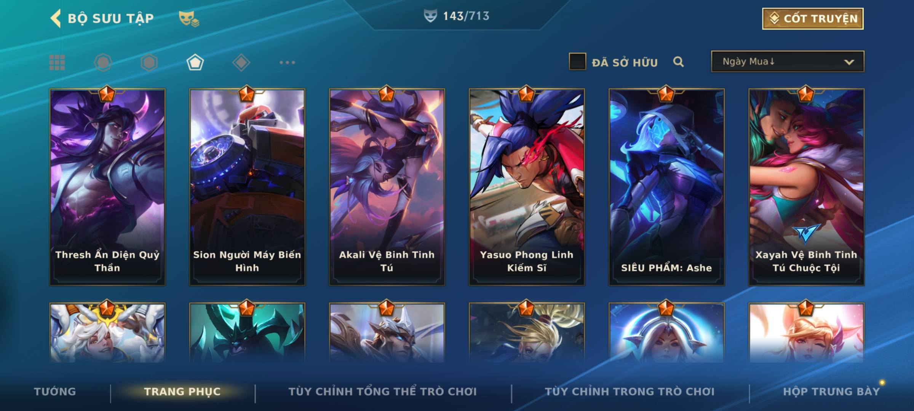Open the Ngày Mua sort dropdown
Image resolution: width=914 pixels, height=411 pixels.
click(x=788, y=61)
